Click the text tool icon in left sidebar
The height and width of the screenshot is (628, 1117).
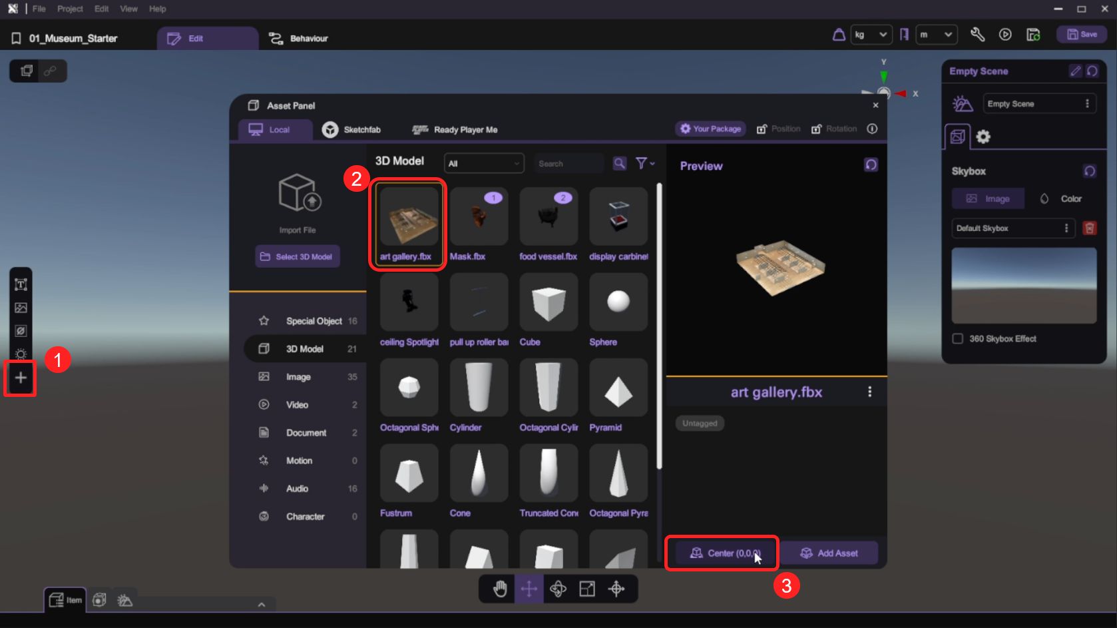21,284
